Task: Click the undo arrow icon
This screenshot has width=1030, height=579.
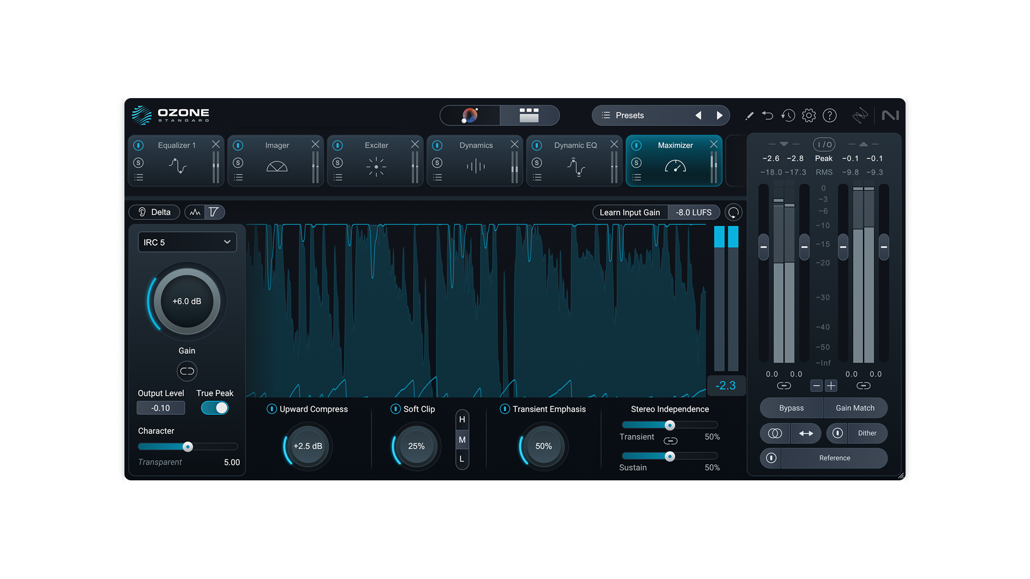Action: point(768,115)
